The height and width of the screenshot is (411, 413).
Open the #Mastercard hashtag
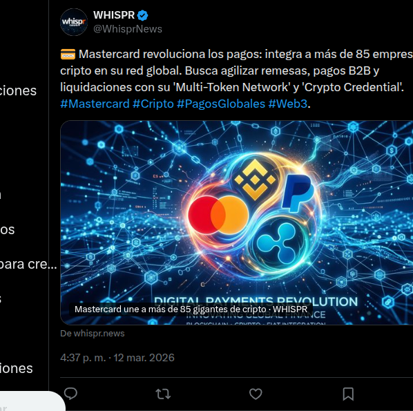(95, 104)
